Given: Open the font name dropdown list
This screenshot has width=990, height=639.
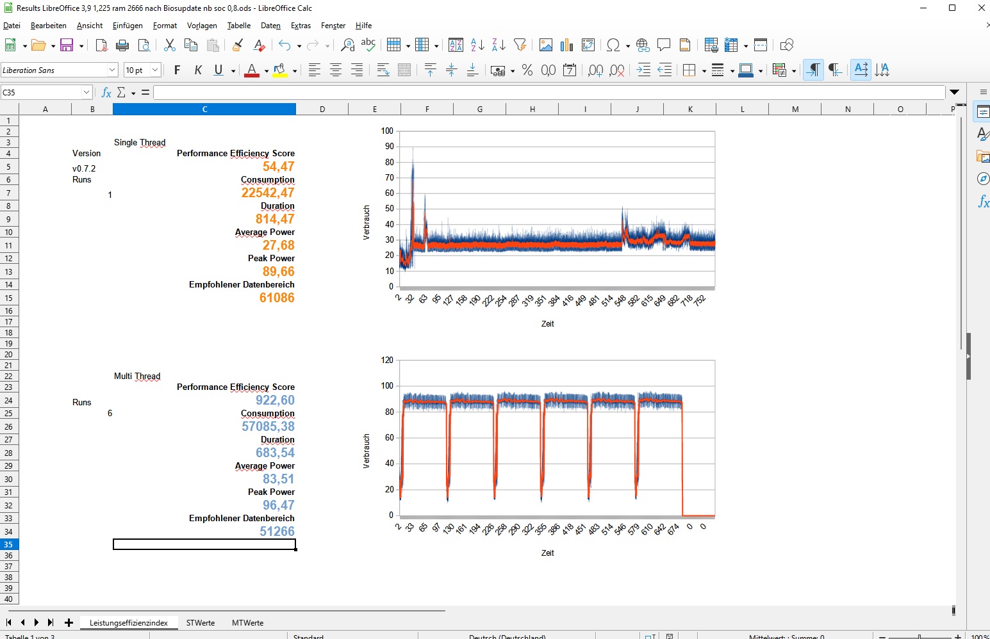Looking at the screenshot, I should coord(112,70).
